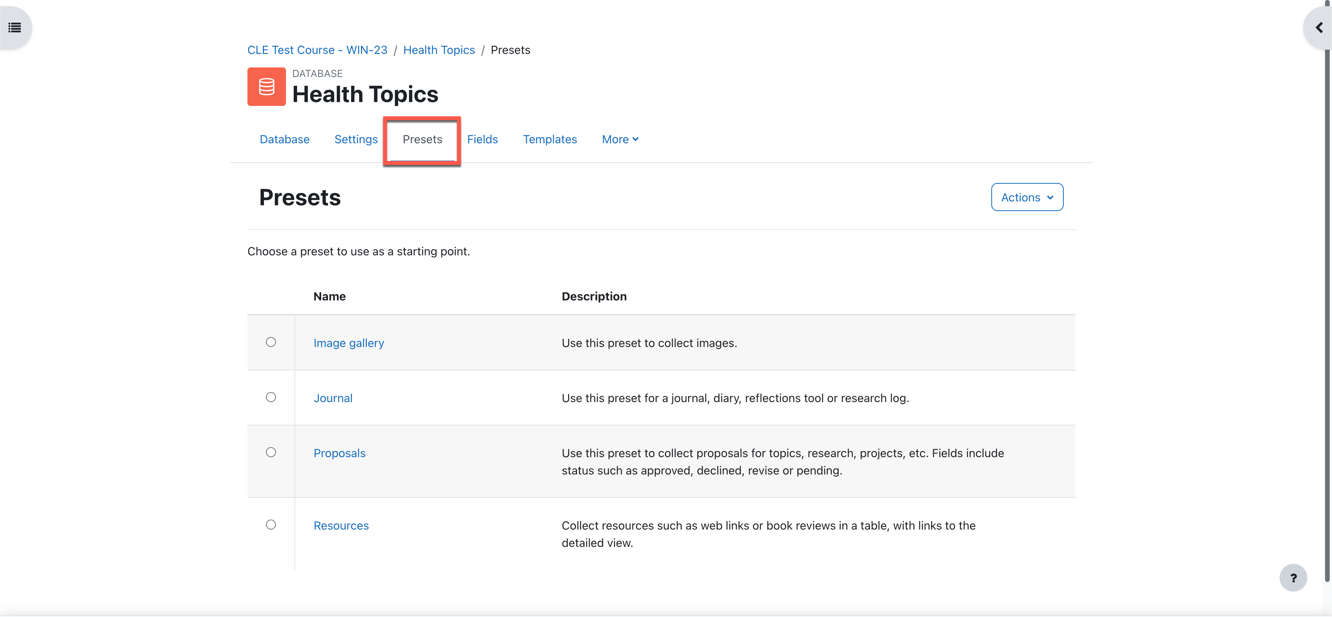Click 'Choose a preset to use' instruction text
Image resolution: width=1332 pixels, height=617 pixels.
coord(358,251)
